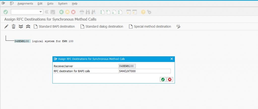Click the green Back icon
This screenshot has width=258, height=109.
(x=61, y=12)
